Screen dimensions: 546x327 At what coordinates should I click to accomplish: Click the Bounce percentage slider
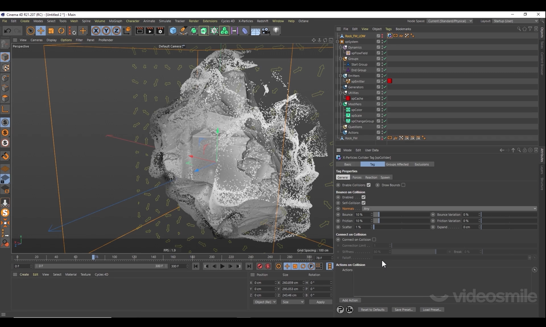(x=402, y=214)
